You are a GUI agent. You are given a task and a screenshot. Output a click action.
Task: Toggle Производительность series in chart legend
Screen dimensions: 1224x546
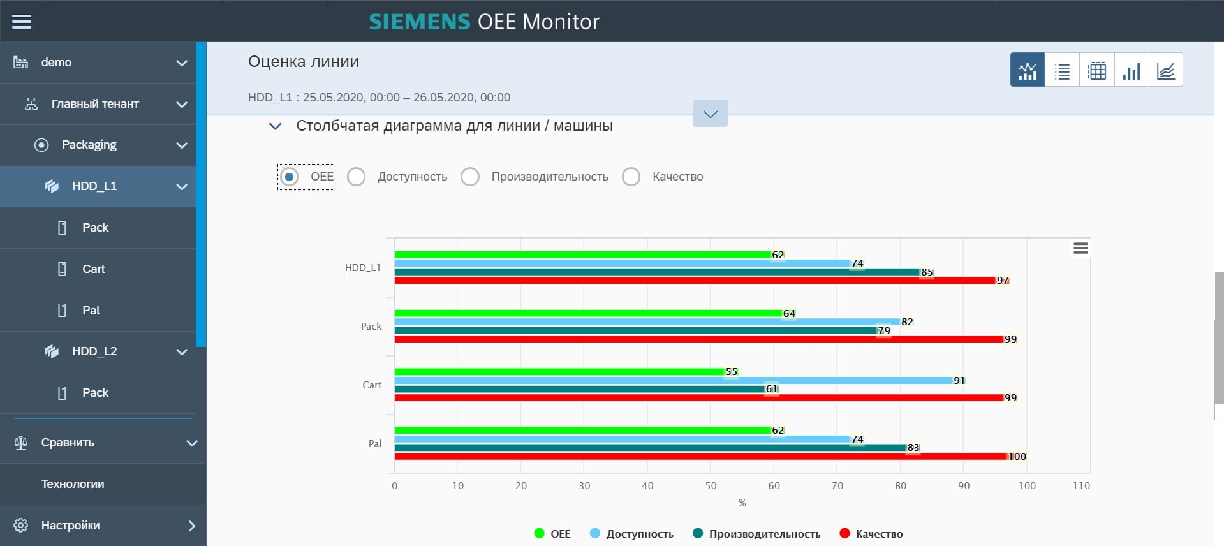tap(756, 534)
